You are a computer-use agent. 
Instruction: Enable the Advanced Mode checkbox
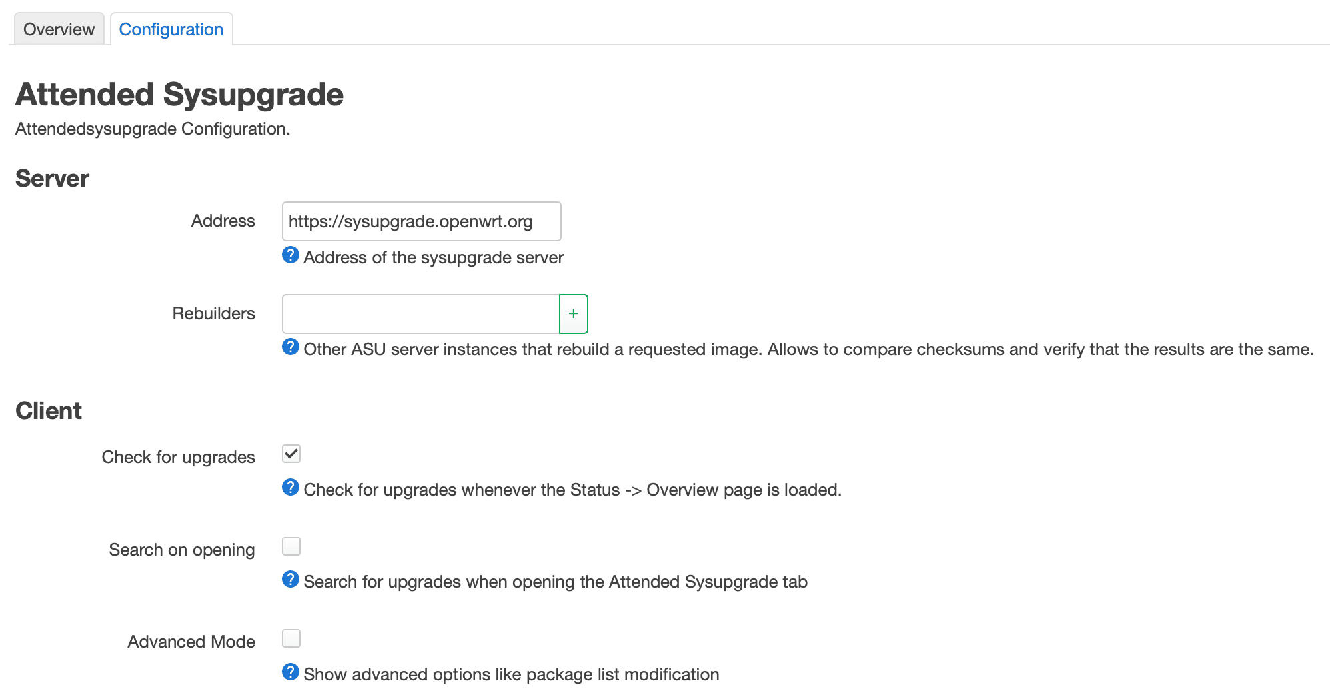(x=291, y=638)
